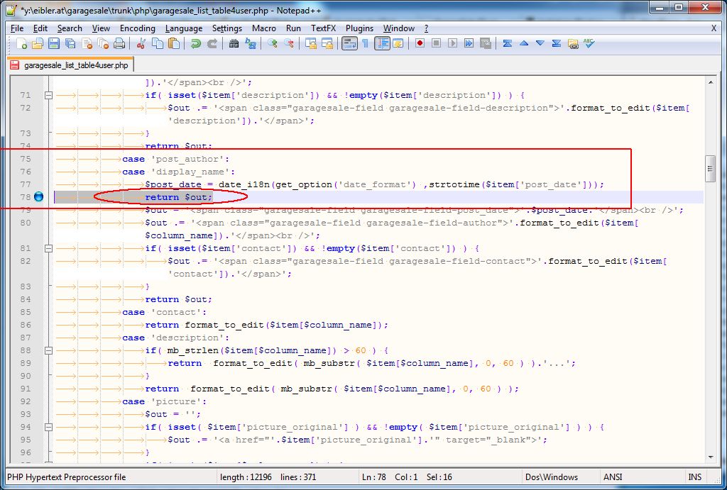
Task: Undo the last edit
Action: (196, 43)
